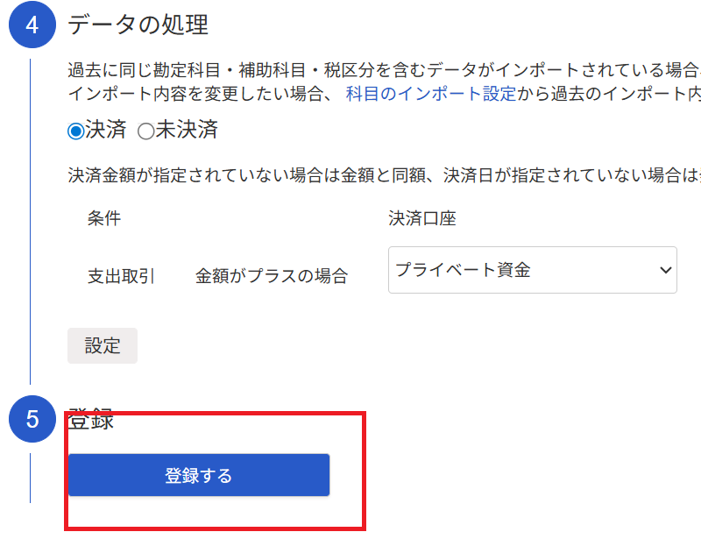Click the blue 登録する button
Screen dimensions: 701x539
pyautogui.click(x=199, y=475)
